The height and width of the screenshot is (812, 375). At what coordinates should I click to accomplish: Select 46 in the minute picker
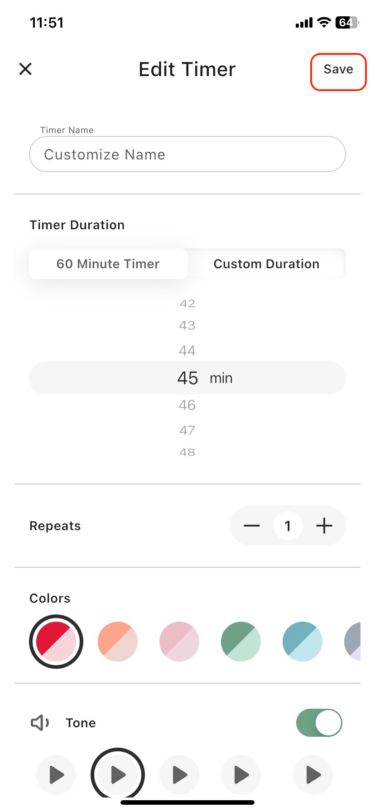tap(187, 405)
